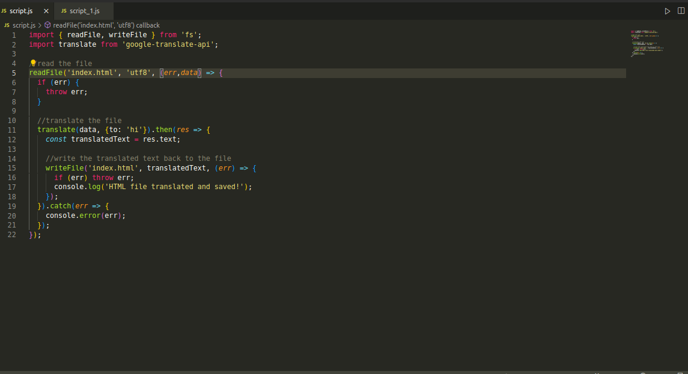Switch to the script_1.js tab
Image resolution: width=688 pixels, height=374 pixels.
click(x=84, y=10)
